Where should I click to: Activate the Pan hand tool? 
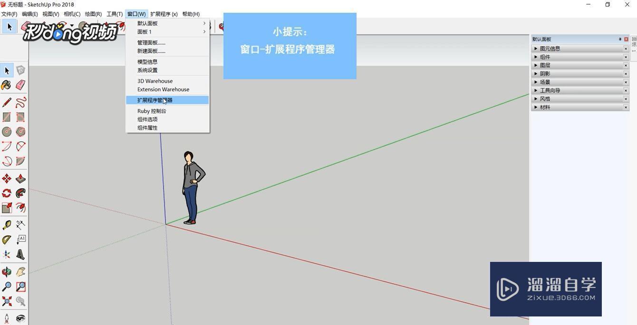(x=20, y=272)
